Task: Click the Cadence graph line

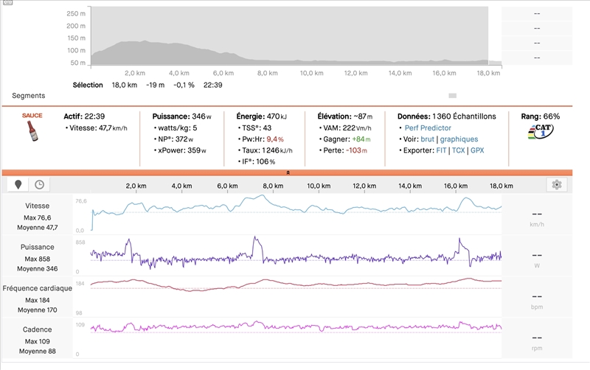Action: (x=295, y=327)
